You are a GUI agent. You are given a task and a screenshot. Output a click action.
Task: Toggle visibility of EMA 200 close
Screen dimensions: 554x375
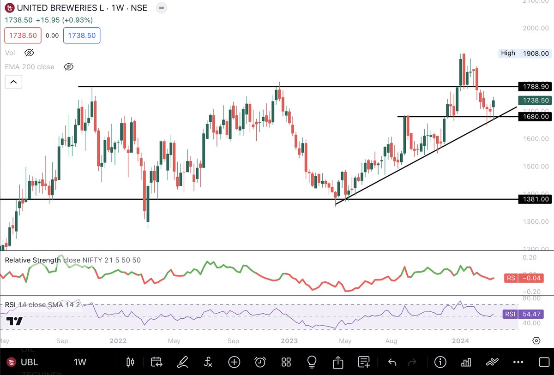pyautogui.click(x=68, y=66)
